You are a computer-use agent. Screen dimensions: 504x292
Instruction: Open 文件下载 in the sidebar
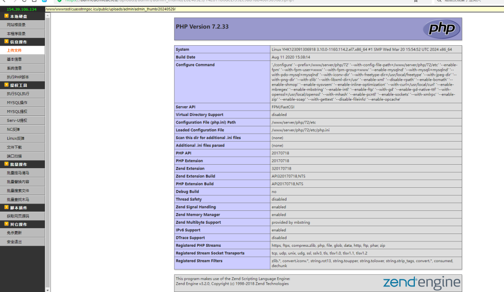point(23,147)
